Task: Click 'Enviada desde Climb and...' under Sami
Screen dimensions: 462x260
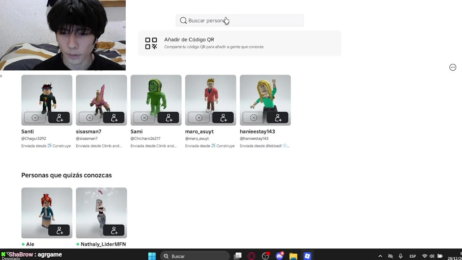Action: 153,146
